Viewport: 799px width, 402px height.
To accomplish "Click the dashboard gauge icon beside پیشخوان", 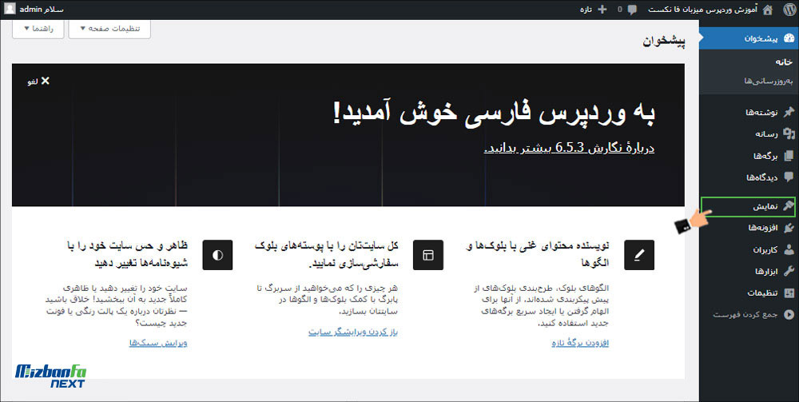I will click(789, 38).
